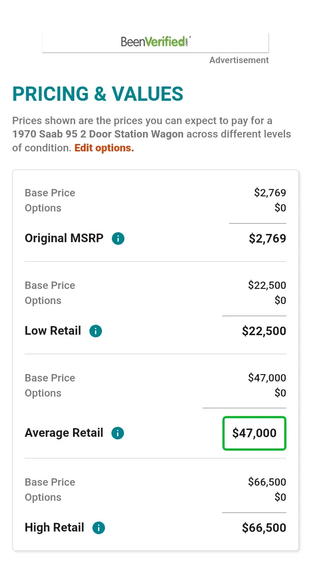The width and height of the screenshot is (311, 570).
Task: Select the Average Retail label text
Action: (x=64, y=433)
